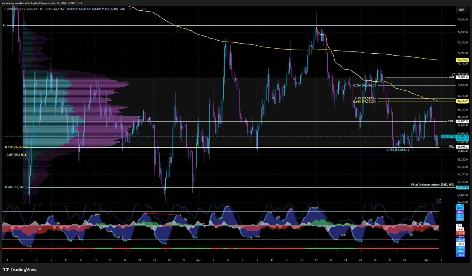Click the TradingView logo at bottom left
Viewport: 472px width, 276px height.
pos(19,270)
